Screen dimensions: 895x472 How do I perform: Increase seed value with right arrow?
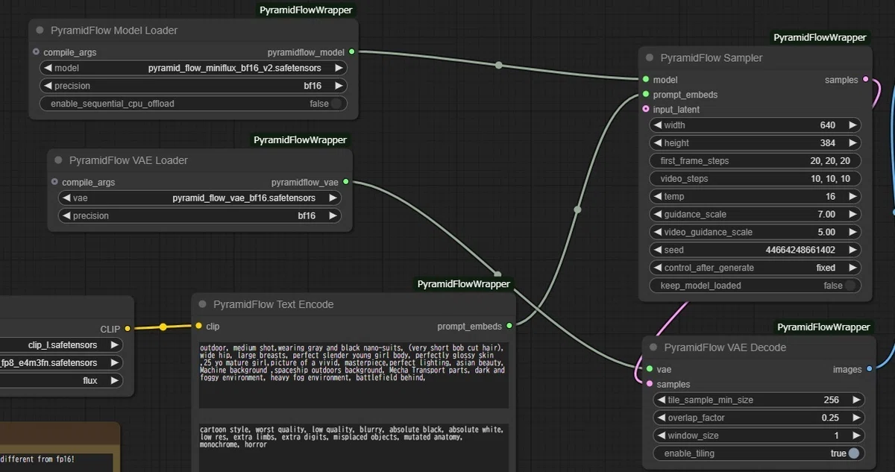coord(852,250)
